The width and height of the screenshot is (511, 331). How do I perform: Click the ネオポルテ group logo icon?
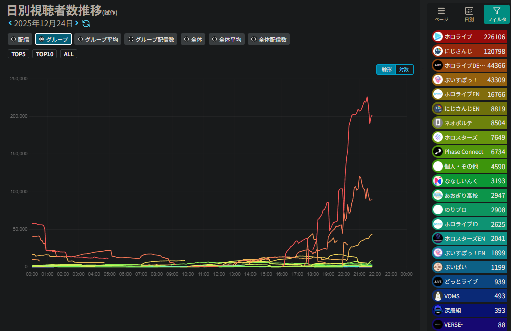point(438,123)
